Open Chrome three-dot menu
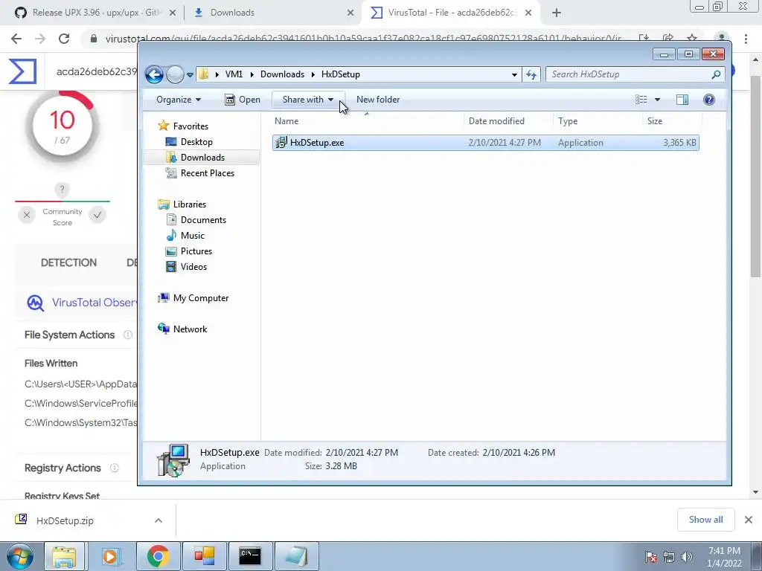762x571 pixels. [746, 39]
